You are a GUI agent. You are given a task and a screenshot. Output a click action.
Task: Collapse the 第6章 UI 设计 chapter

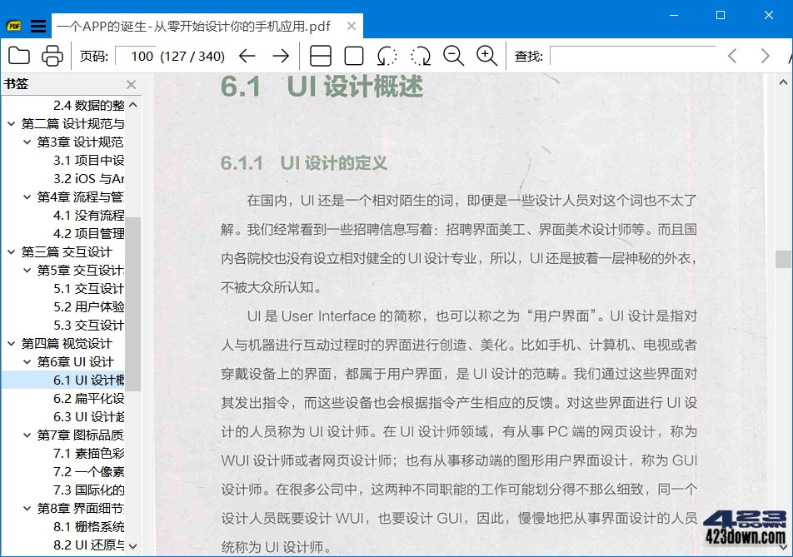point(26,361)
